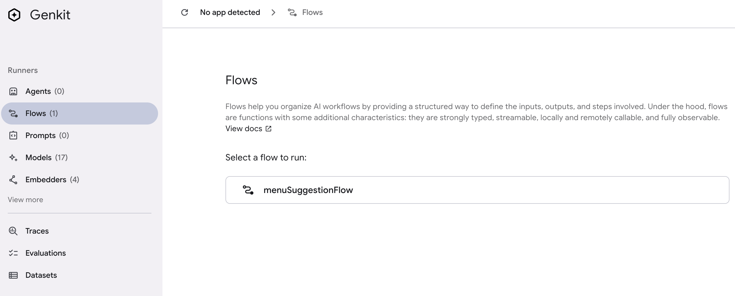Click the Flows icon in the breadcrumb

(x=292, y=12)
